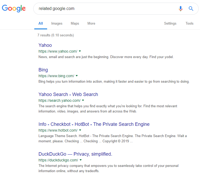The width and height of the screenshot is (200, 175).
Task: Expand dropdown arrow next to bing.com URL
Action: pos(77,76)
